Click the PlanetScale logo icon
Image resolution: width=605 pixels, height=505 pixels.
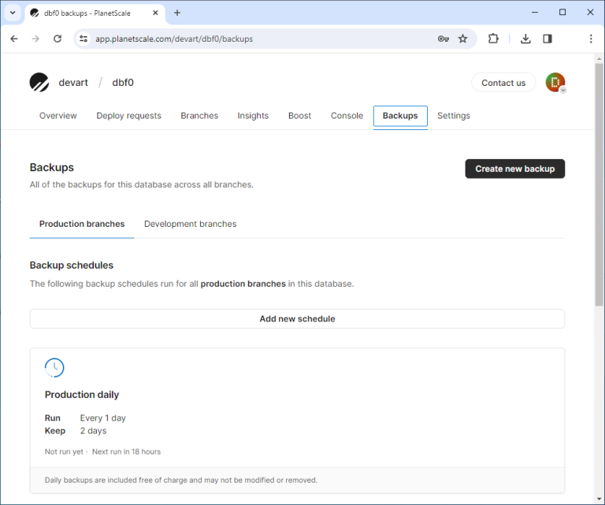pos(39,83)
